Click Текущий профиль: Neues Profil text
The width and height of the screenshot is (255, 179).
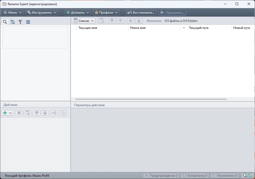[x=27, y=175]
